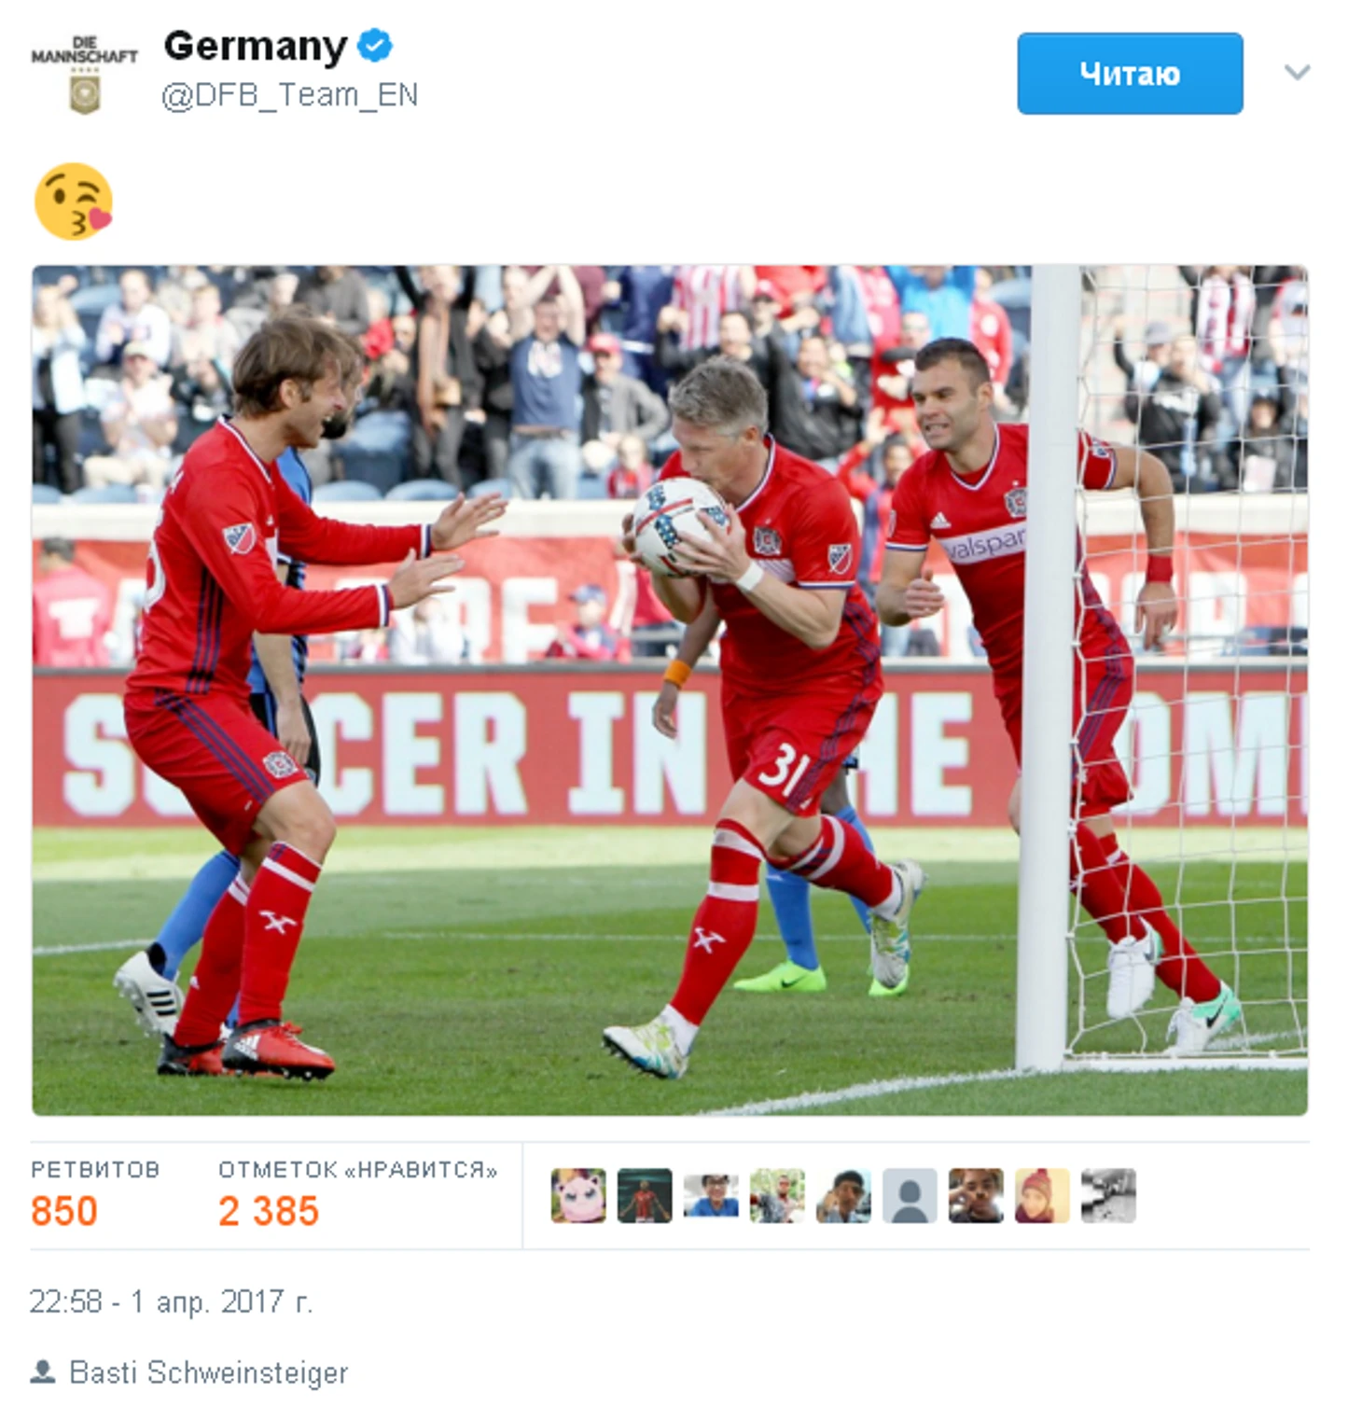1362x1406 pixels.
Task: Open the Germany account name link
Action: click(255, 46)
